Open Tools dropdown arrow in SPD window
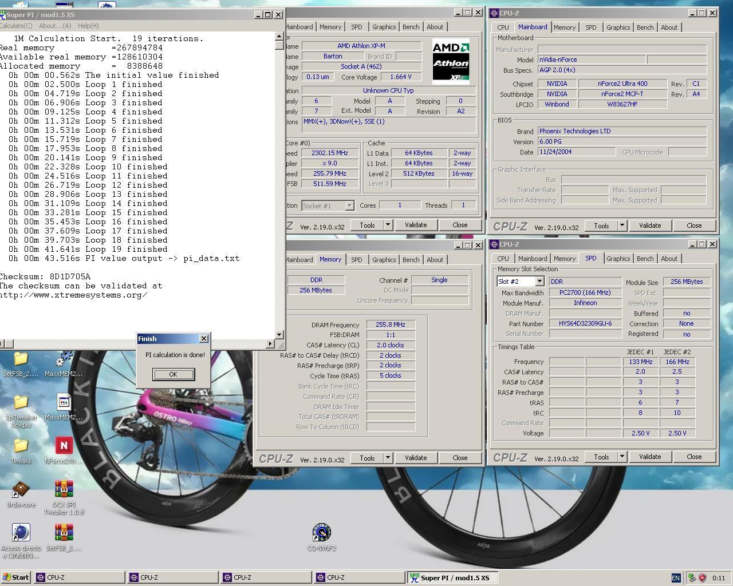 point(622,457)
